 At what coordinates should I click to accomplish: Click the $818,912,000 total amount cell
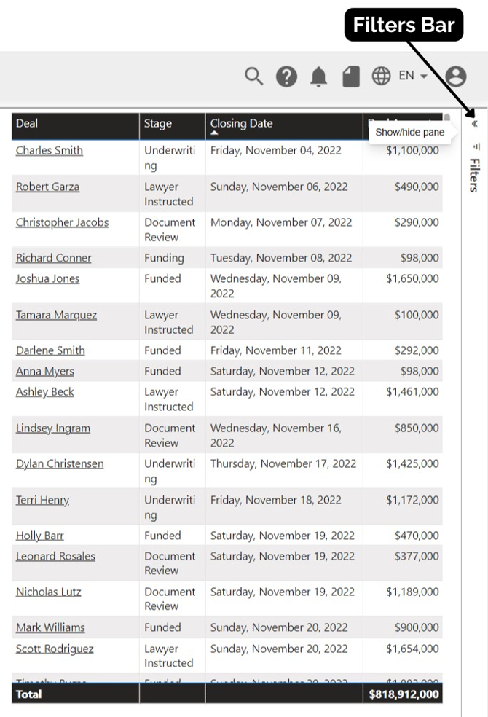pyautogui.click(x=403, y=694)
